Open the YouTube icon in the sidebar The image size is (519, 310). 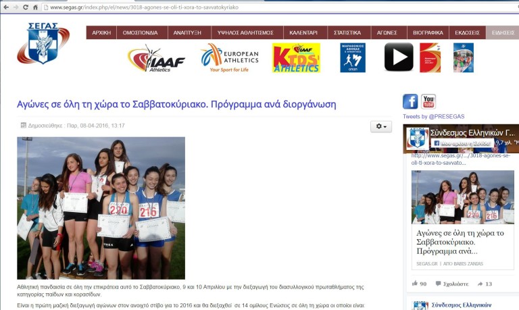pyautogui.click(x=428, y=102)
